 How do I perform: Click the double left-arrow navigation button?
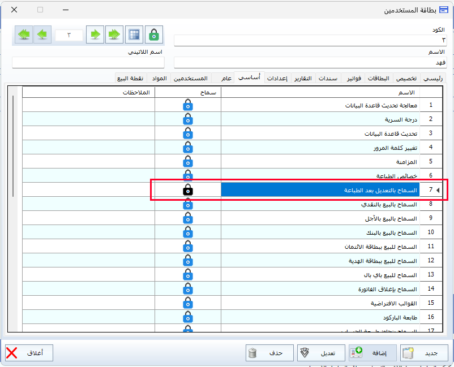(24, 34)
